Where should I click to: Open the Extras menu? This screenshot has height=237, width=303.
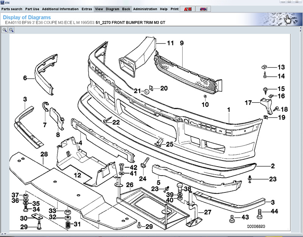tap(87, 9)
